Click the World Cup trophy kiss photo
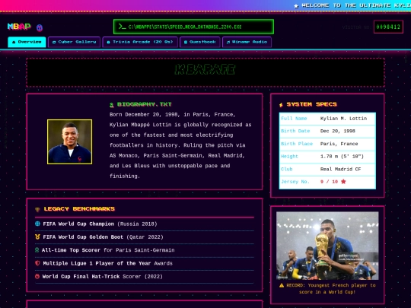This screenshot has height=308, width=411. coord(327,246)
